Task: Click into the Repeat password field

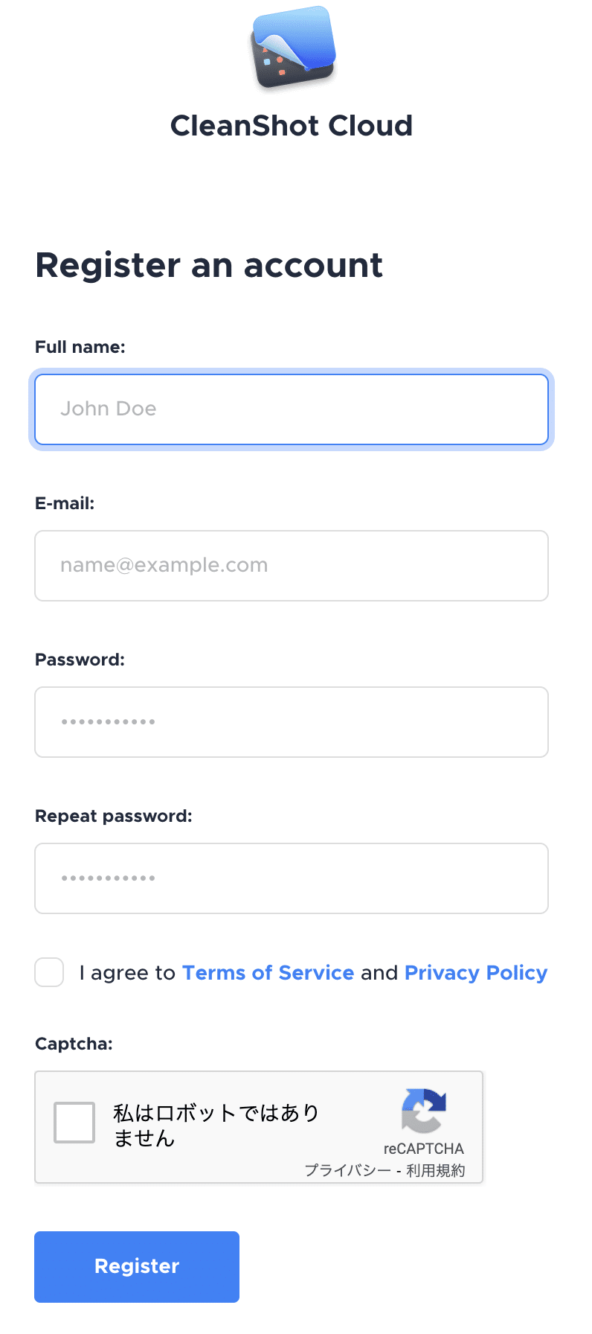Action: click(292, 878)
